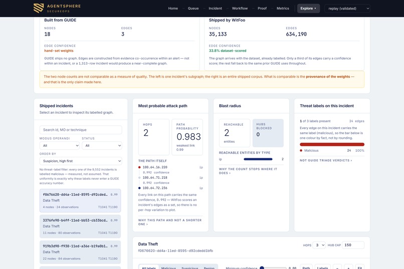Click the Reachable entities tile showing 2
The image size is (404, 269).
[235, 133]
